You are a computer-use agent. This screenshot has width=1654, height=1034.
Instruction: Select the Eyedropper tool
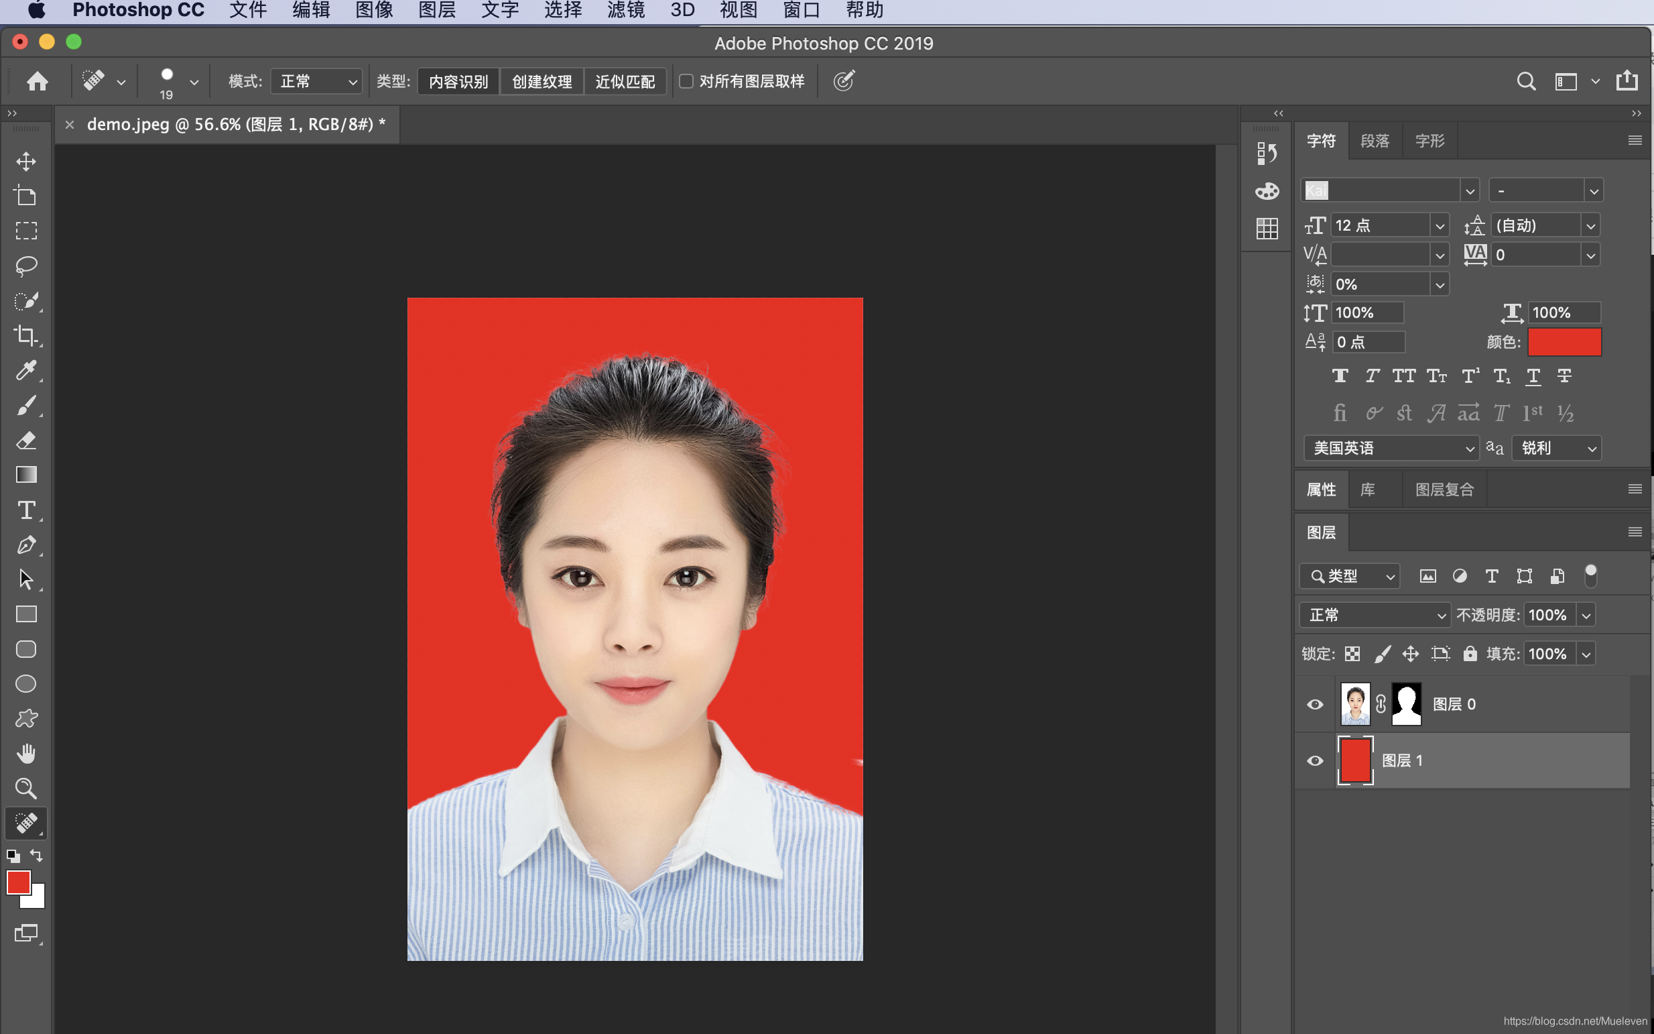[x=26, y=371]
